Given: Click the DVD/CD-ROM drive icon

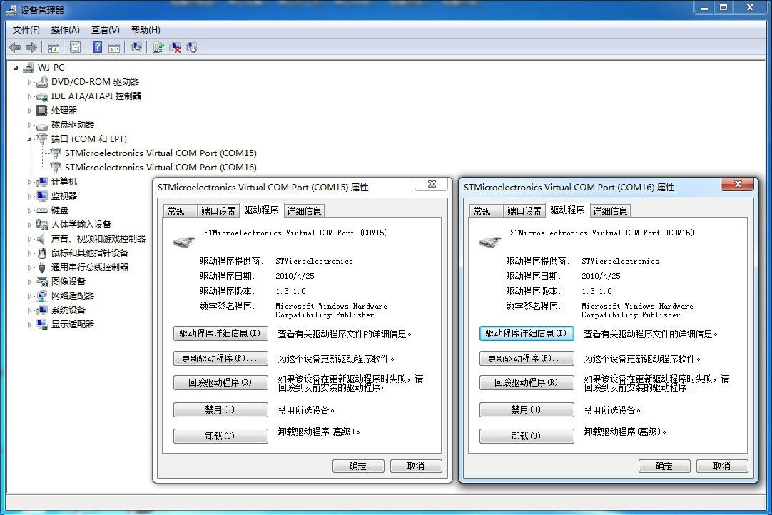Looking at the screenshot, I should coord(42,82).
